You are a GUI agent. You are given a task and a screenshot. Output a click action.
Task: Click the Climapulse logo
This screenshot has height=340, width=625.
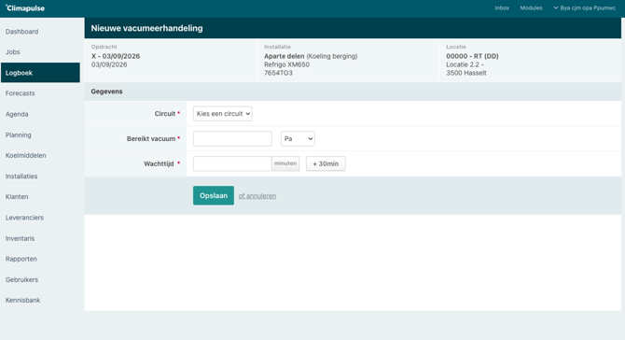pos(25,8)
